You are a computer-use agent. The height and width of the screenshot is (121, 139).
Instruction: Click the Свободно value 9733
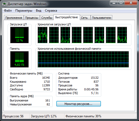pyautogui.click(x=47, y=89)
